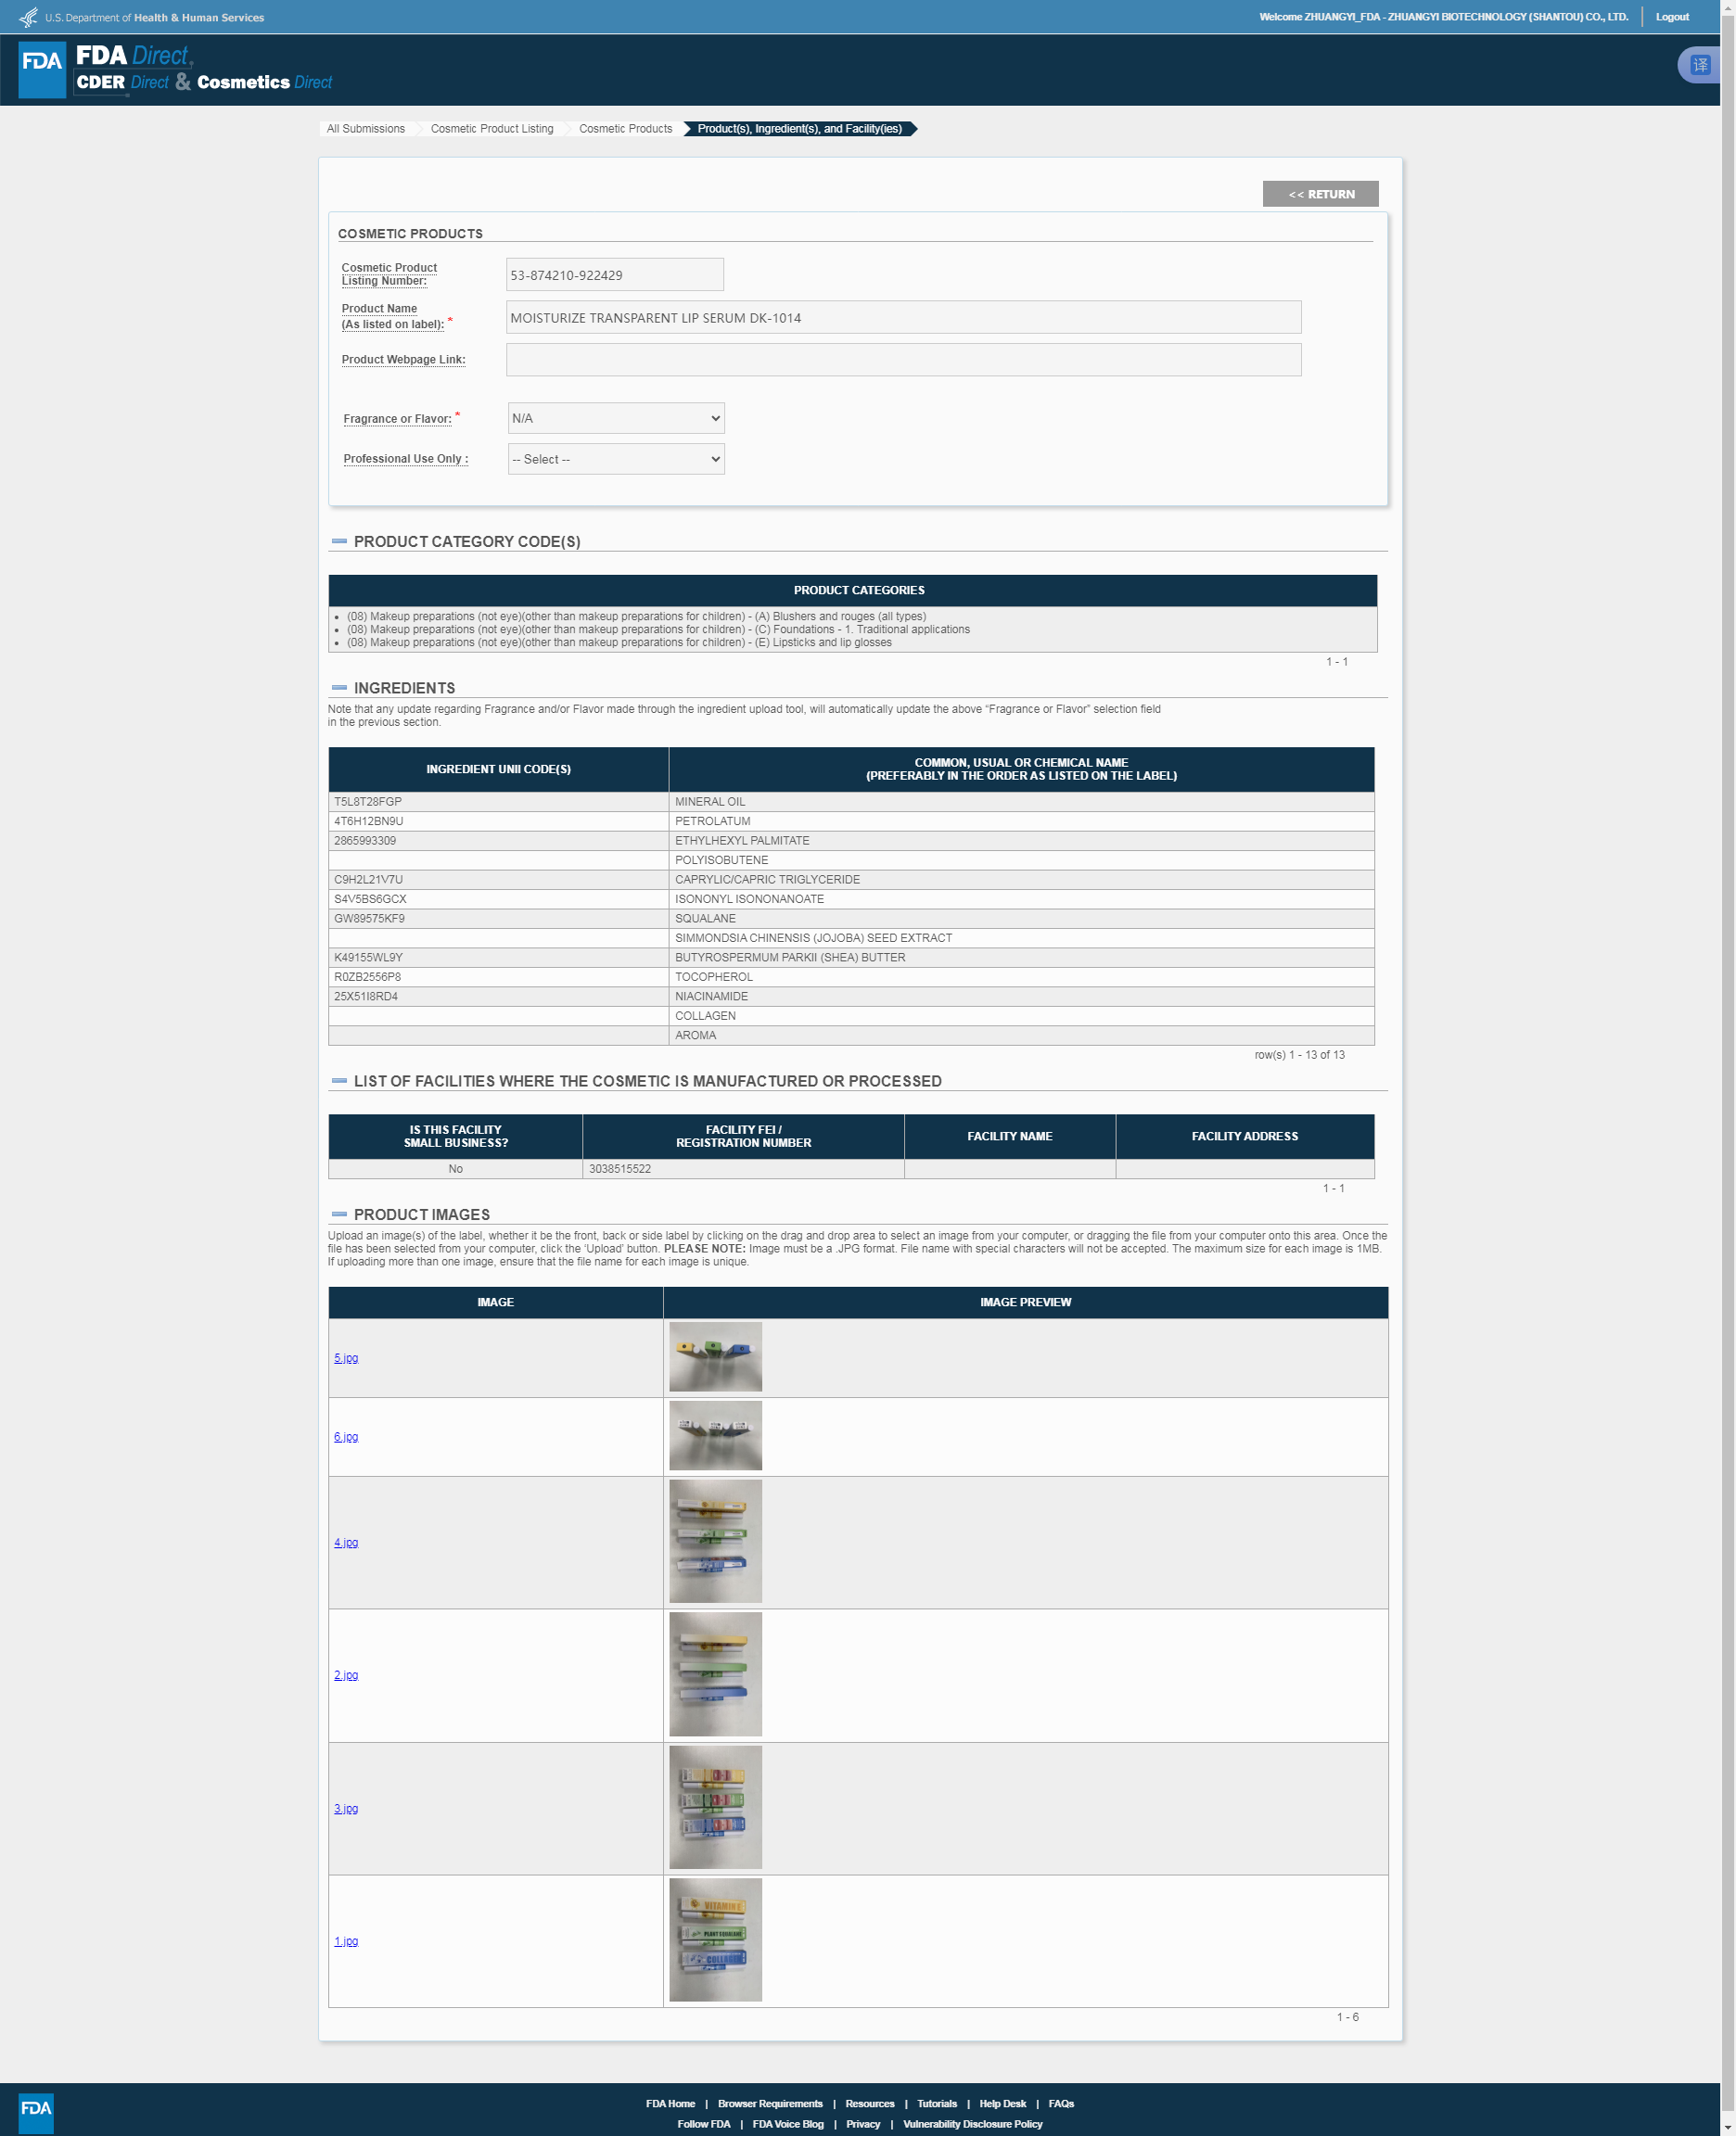Open the Professional Use Only dropdown

(x=616, y=459)
